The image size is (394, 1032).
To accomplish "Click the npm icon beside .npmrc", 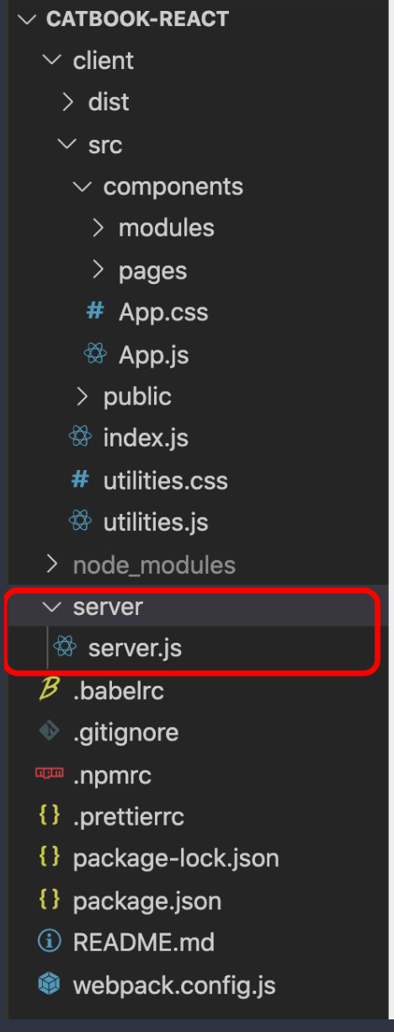I will pyautogui.click(x=50, y=773).
